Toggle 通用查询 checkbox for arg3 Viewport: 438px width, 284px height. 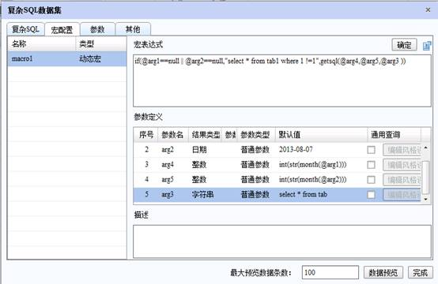[371, 195]
